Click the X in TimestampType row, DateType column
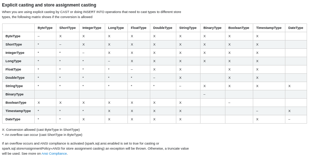The image size is (311, 159). click(x=289, y=111)
